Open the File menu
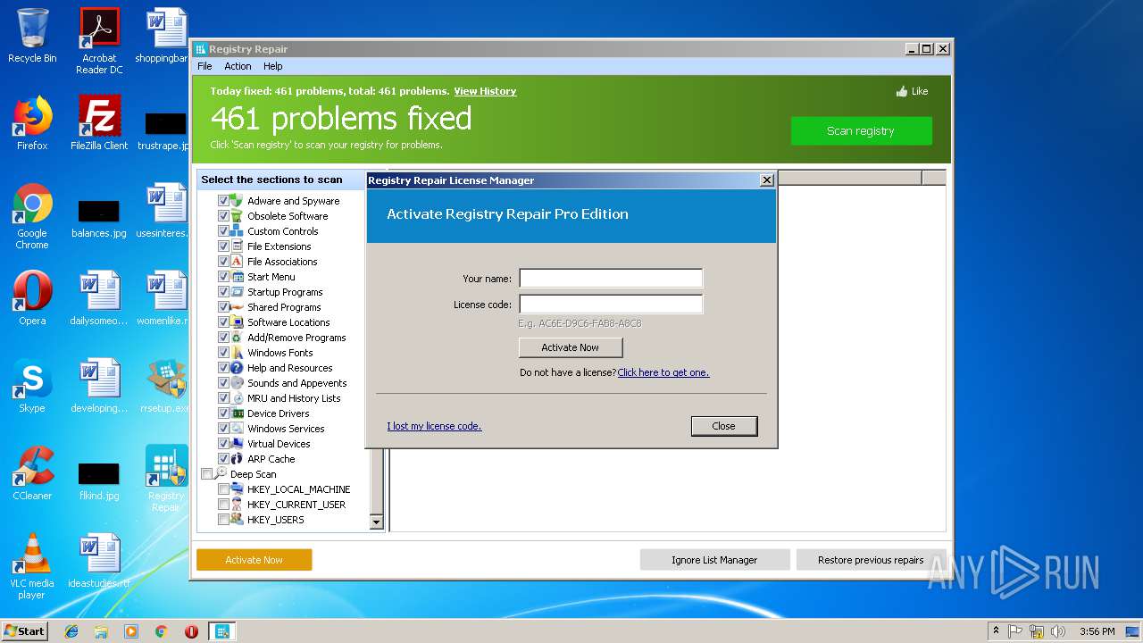This screenshot has height=643, width=1143. coord(204,66)
